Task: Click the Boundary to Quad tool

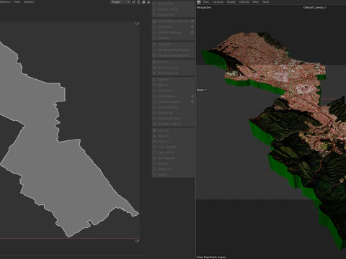Action: click(x=173, y=124)
